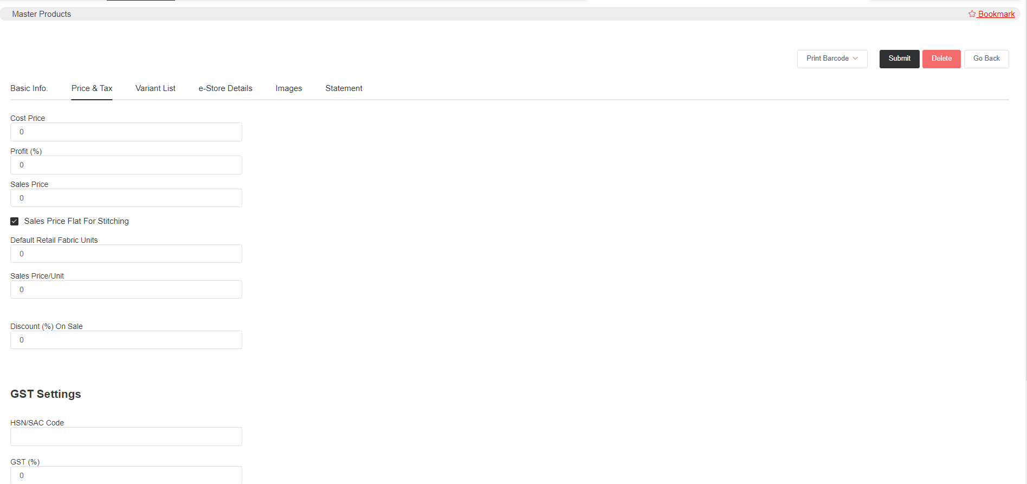Click the red Delete button
This screenshot has width=1027, height=484.
pyautogui.click(x=941, y=59)
